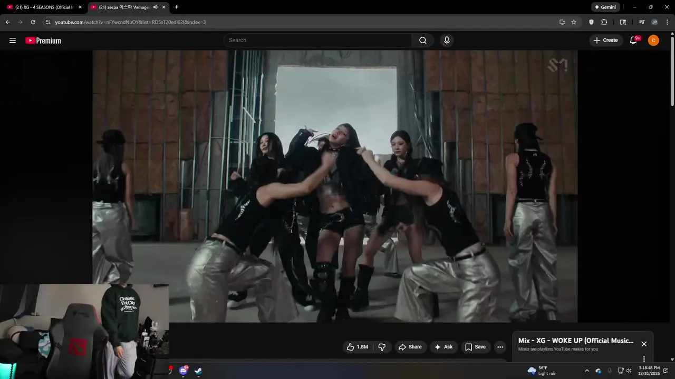Screen dimensions: 675x379
Task: Open Steam from the taskbar
Action: (x=198, y=371)
